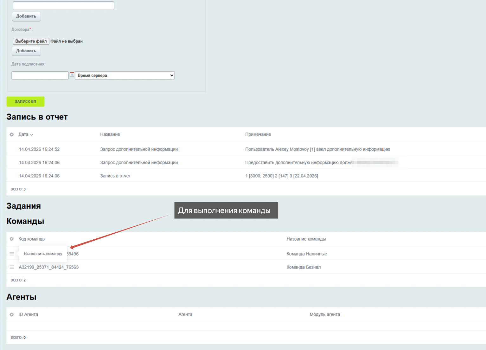This screenshot has width=486, height=350.
Task: Open settings gear of the Команды table
Action: click(x=12, y=239)
